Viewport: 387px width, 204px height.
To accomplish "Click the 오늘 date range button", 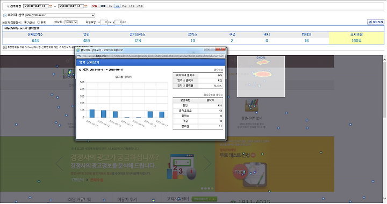I will 95,6.
